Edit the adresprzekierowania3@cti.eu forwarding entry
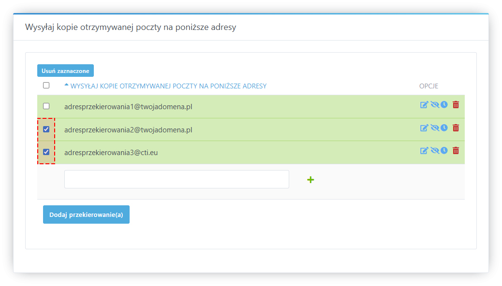The width and height of the screenshot is (502, 286). click(x=424, y=151)
